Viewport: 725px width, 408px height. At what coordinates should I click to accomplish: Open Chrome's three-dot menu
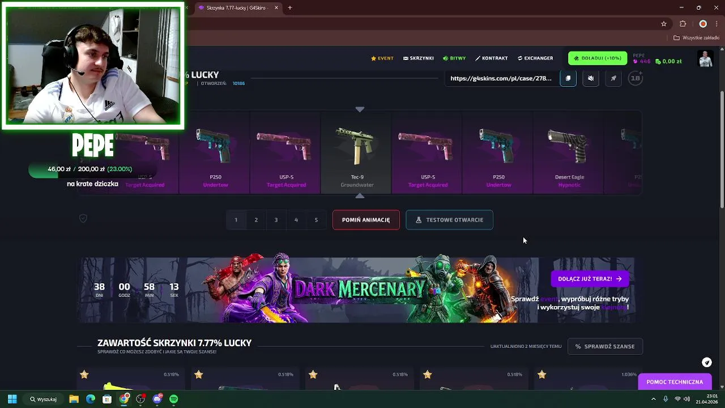coord(716,24)
